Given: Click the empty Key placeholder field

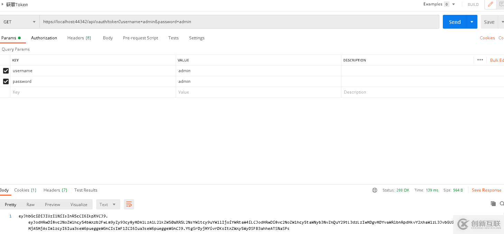Looking at the screenshot, I should coord(93,92).
